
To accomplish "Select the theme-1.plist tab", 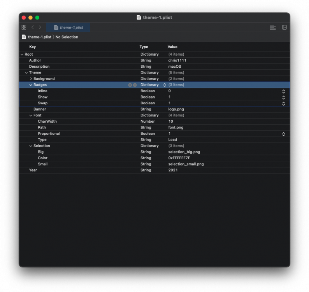I will click(68, 27).
